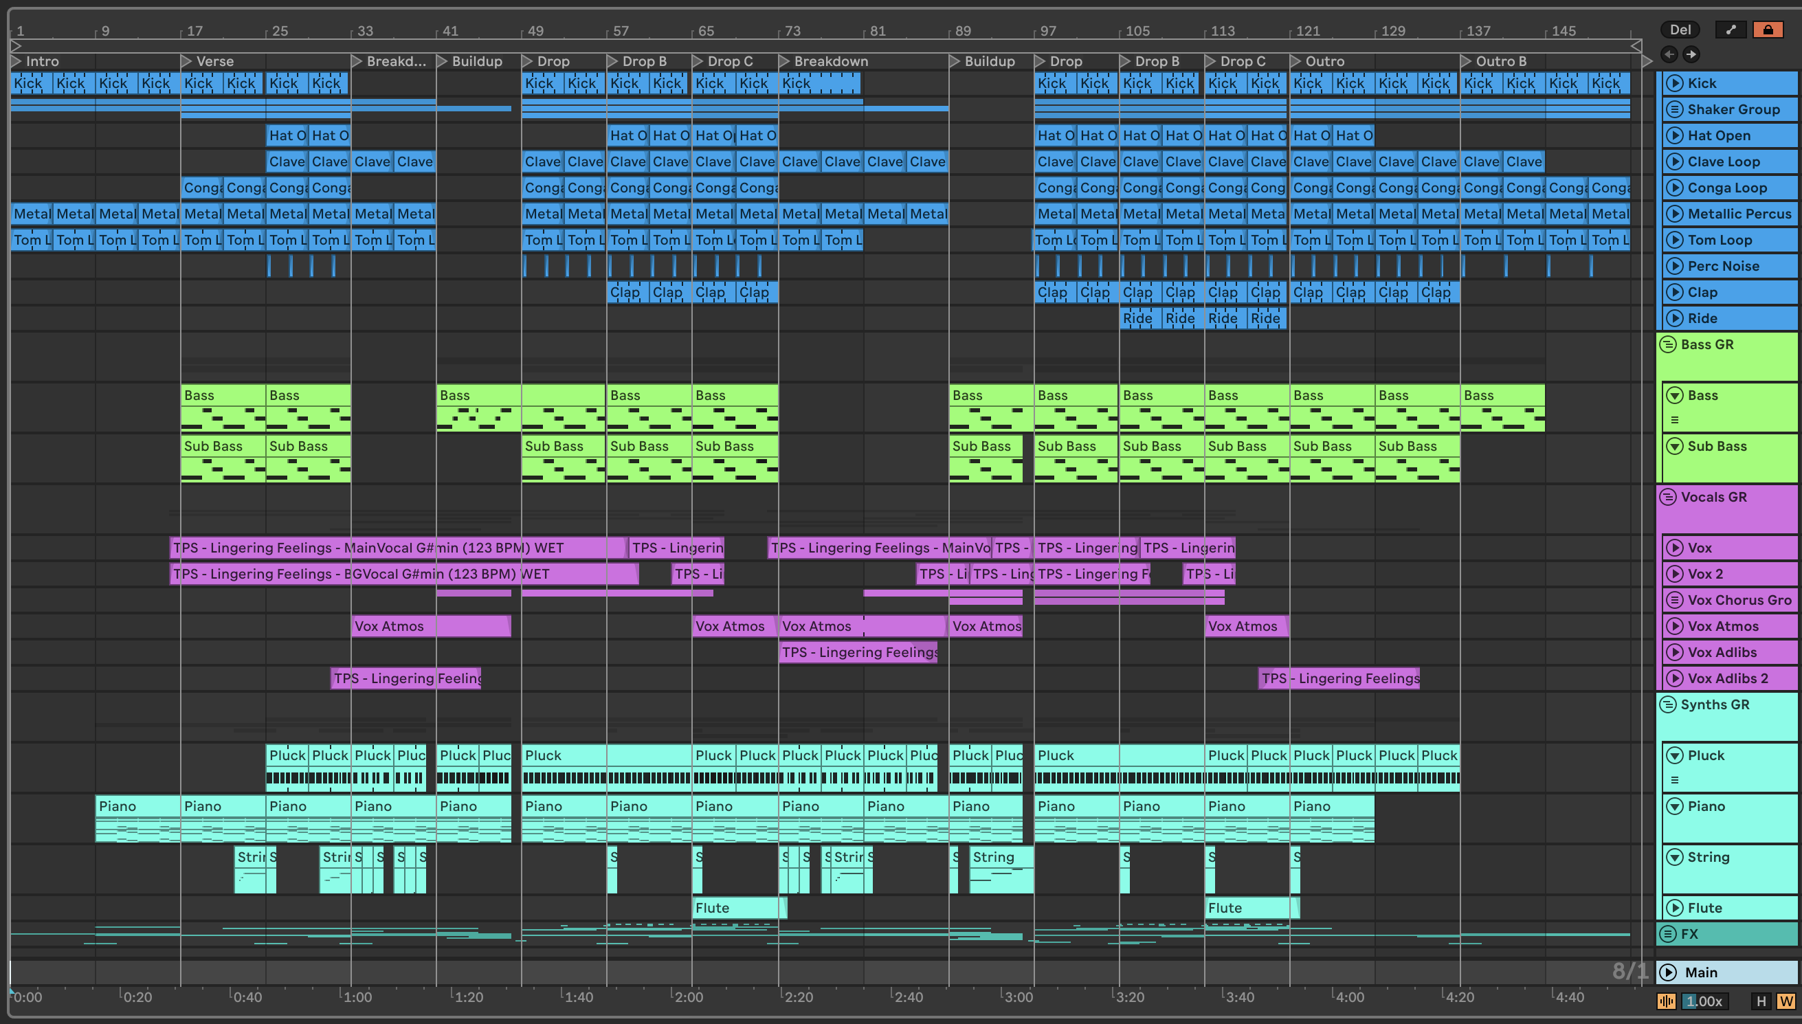Unfold the Kick track
Screen dimensions: 1802x1024
(x=1676, y=83)
